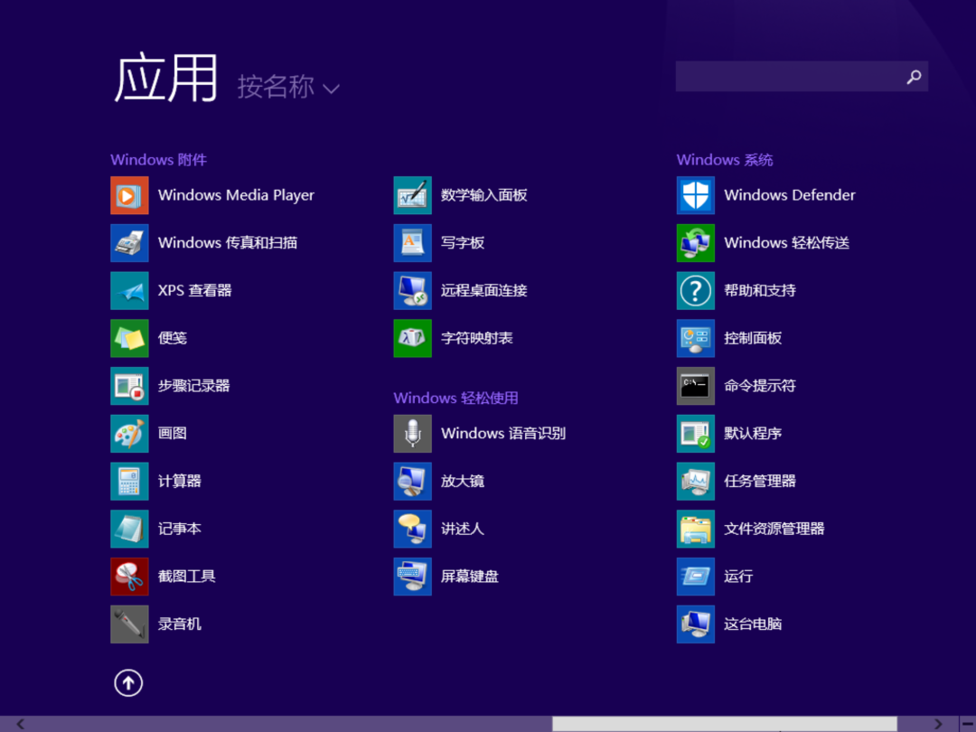The height and width of the screenshot is (732, 976).
Task: Open 数学输入面板 icon
Action: click(x=413, y=195)
